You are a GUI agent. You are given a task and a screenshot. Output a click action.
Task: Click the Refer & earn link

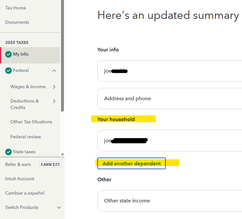[18, 164]
